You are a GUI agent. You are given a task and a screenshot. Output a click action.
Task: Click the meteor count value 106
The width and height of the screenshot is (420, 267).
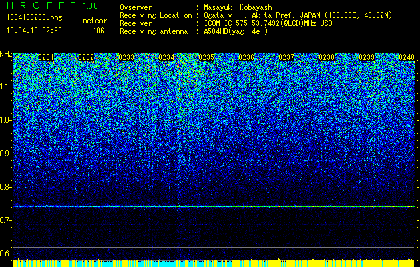[x=99, y=31]
